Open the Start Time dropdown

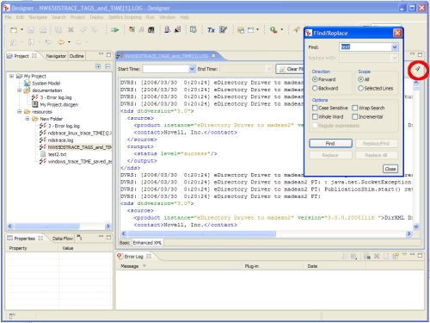192,69
